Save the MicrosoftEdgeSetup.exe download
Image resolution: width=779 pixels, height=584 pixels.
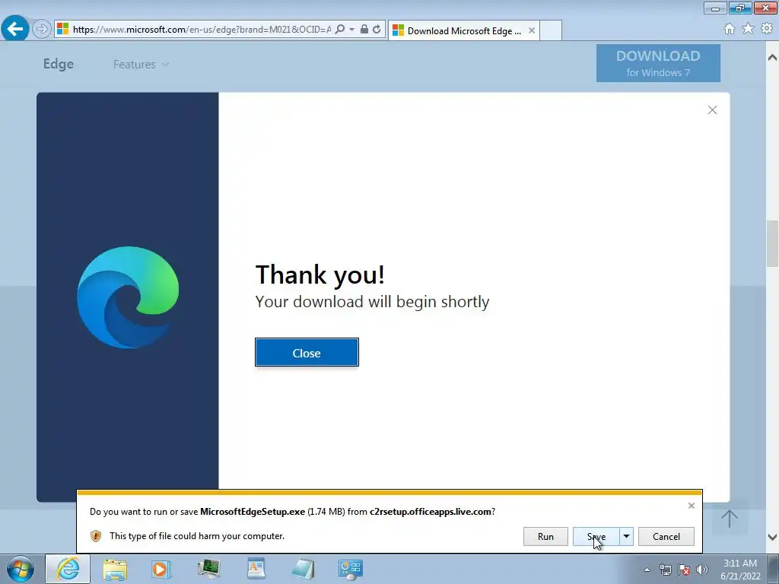(596, 536)
